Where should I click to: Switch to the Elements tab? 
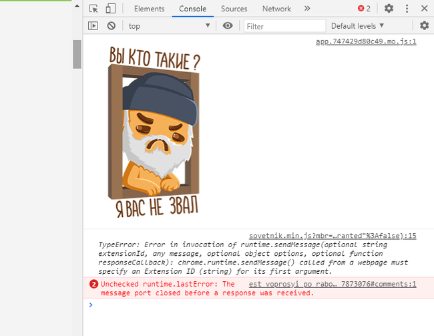149,9
